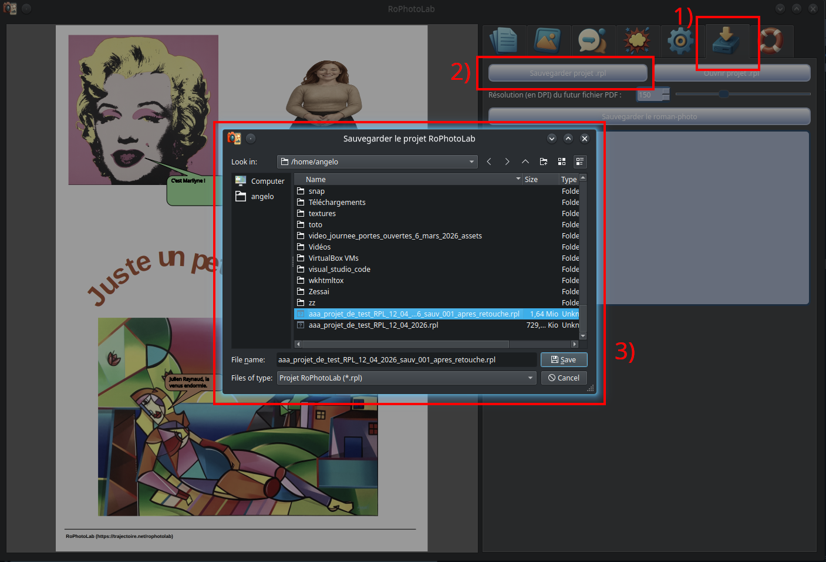Image resolution: width=826 pixels, height=562 pixels.
Task: Open the pages tab with documents icon
Action: tap(504, 41)
